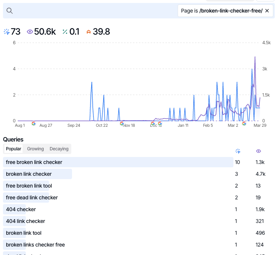This screenshot has height=255, width=277.
Task: Click the Mar 29 date label on chart
Action: coord(260,126)
